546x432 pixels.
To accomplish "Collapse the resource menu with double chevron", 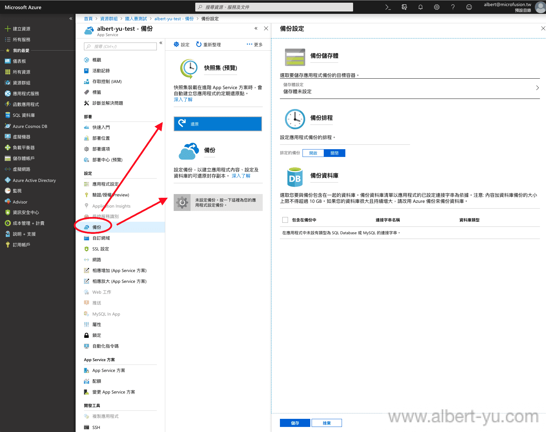I will 161,43.
